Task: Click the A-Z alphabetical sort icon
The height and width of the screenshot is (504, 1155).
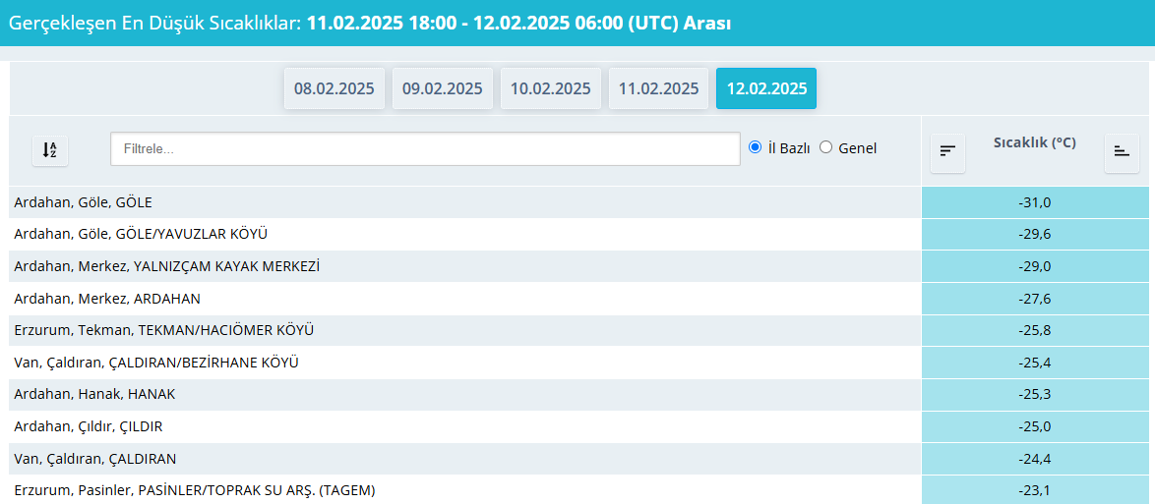Action: pos(50,150)
